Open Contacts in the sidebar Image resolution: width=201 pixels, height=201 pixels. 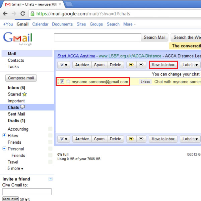click(x=16, y=60)
